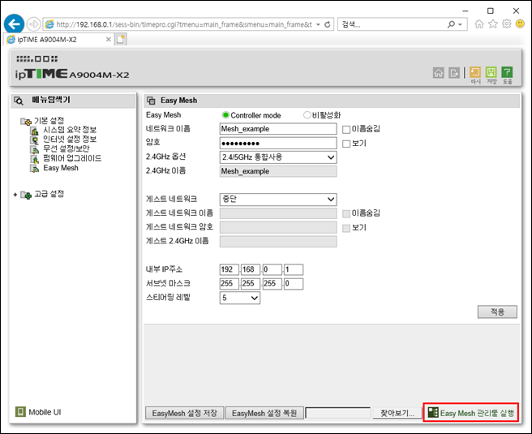Click first octet of 내부 IP주소
The image size is (532, 434).
tap(230, 270)
